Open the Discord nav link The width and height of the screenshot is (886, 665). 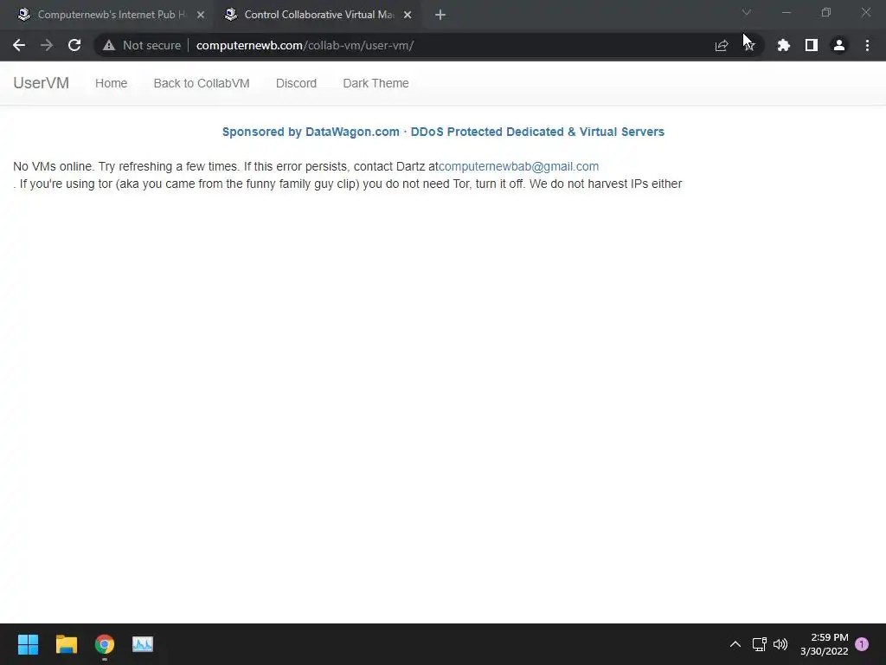click(296, 83)
